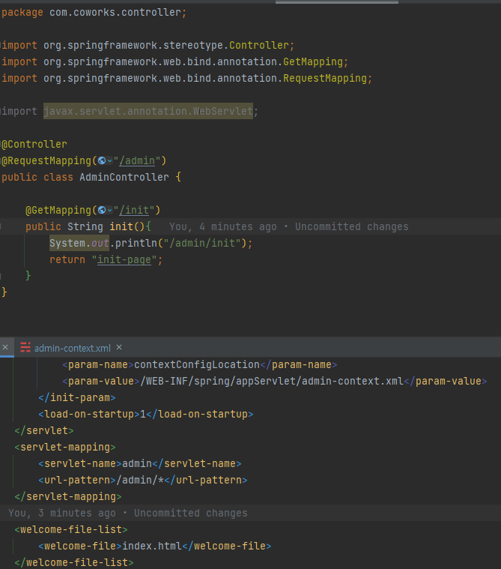Click the opening <welcome-file-list> tag
501x569 pixels.
71,529
